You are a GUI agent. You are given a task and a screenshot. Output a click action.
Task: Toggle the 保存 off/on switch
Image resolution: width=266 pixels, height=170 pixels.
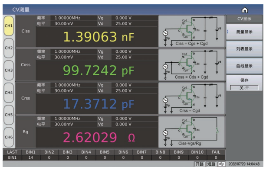[244, 88]
